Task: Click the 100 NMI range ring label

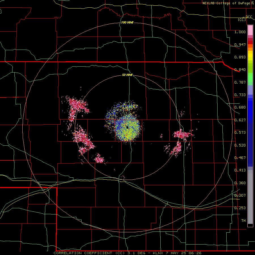Action: point(127,22)
